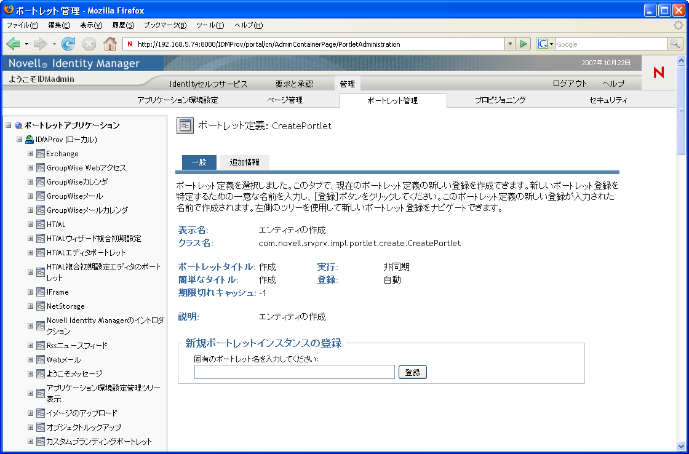Click the search magnifier icon

pyautogui.click(x=675, y=44)
